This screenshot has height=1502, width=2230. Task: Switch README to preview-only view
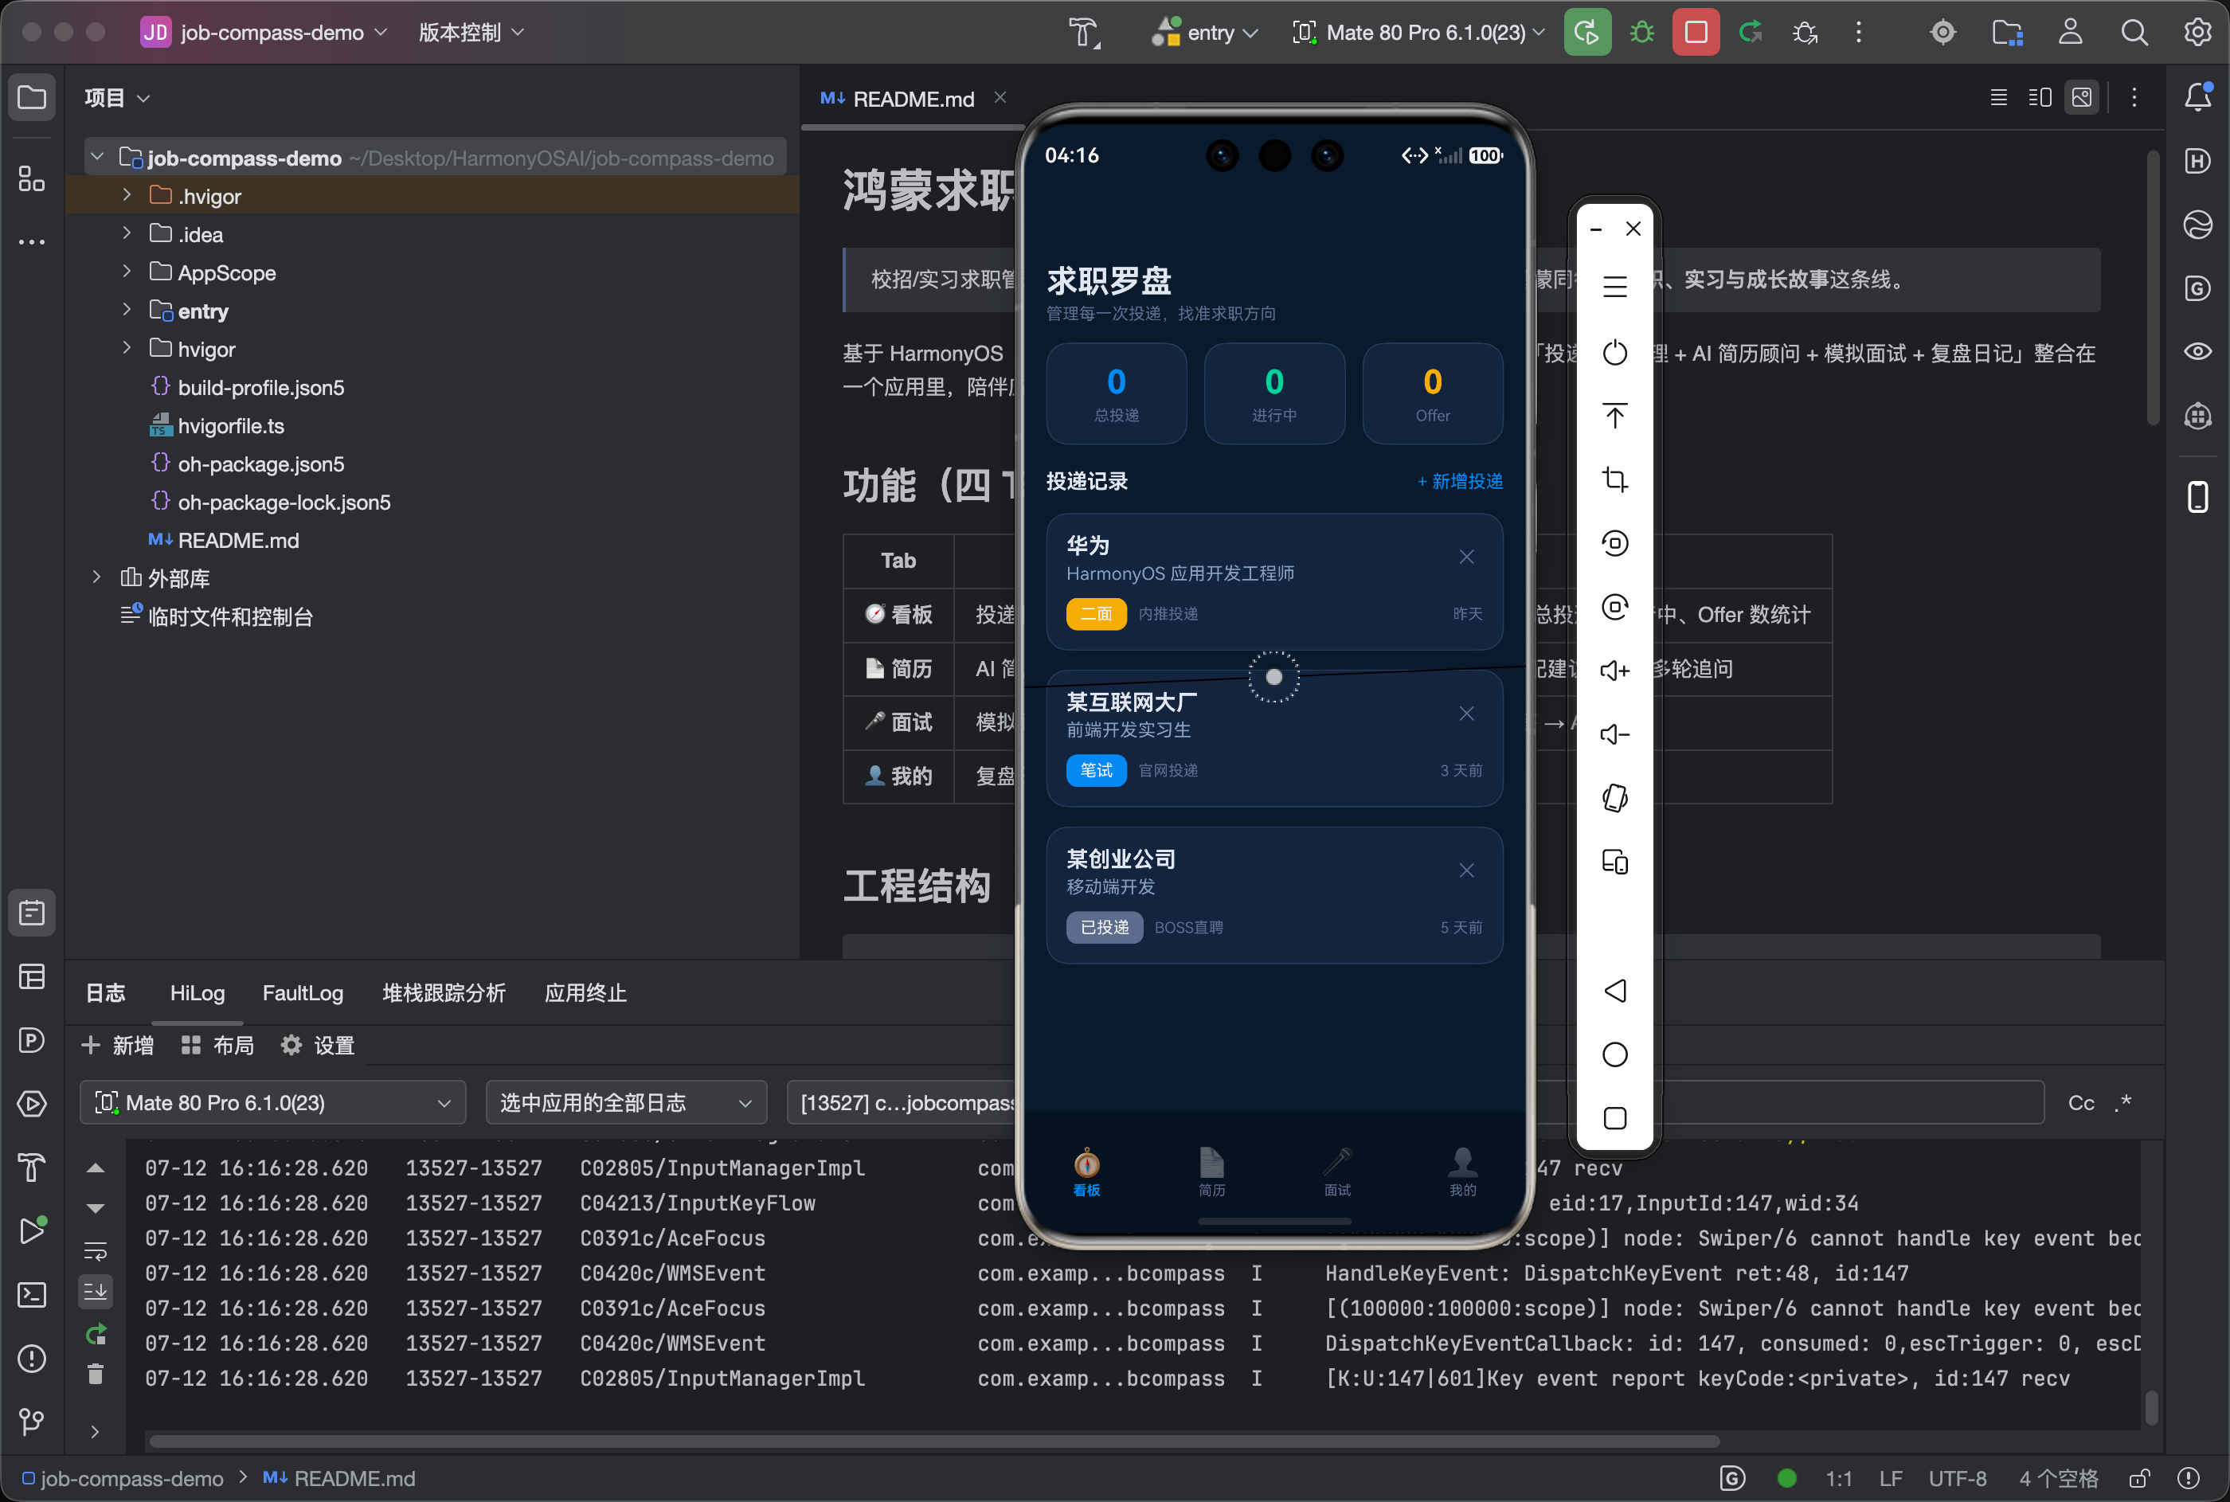point(2082,96)
